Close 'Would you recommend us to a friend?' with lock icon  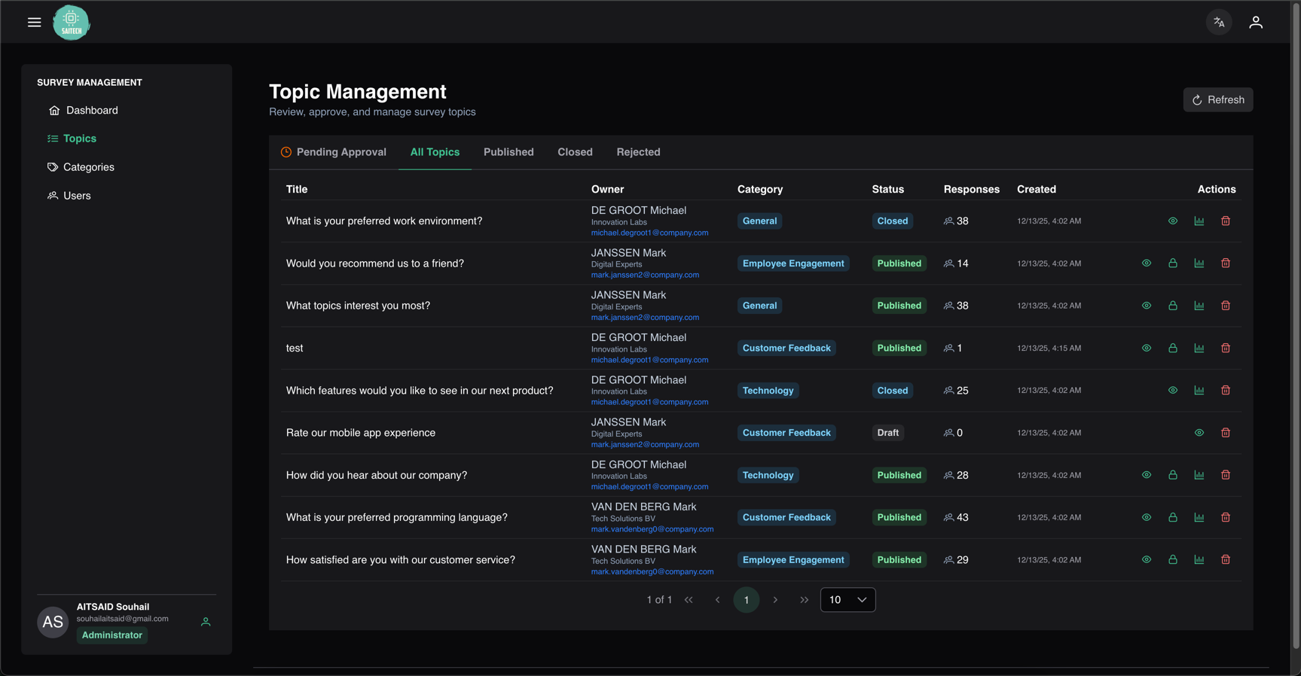click(x=1173, y=263)
